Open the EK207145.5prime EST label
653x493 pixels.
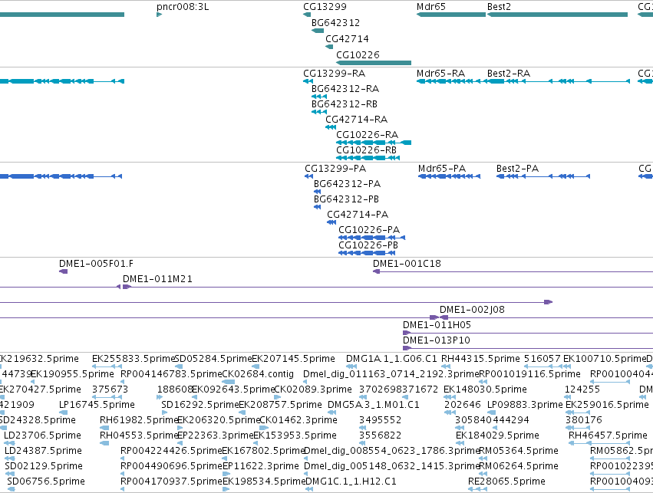(x=294, y=359)
